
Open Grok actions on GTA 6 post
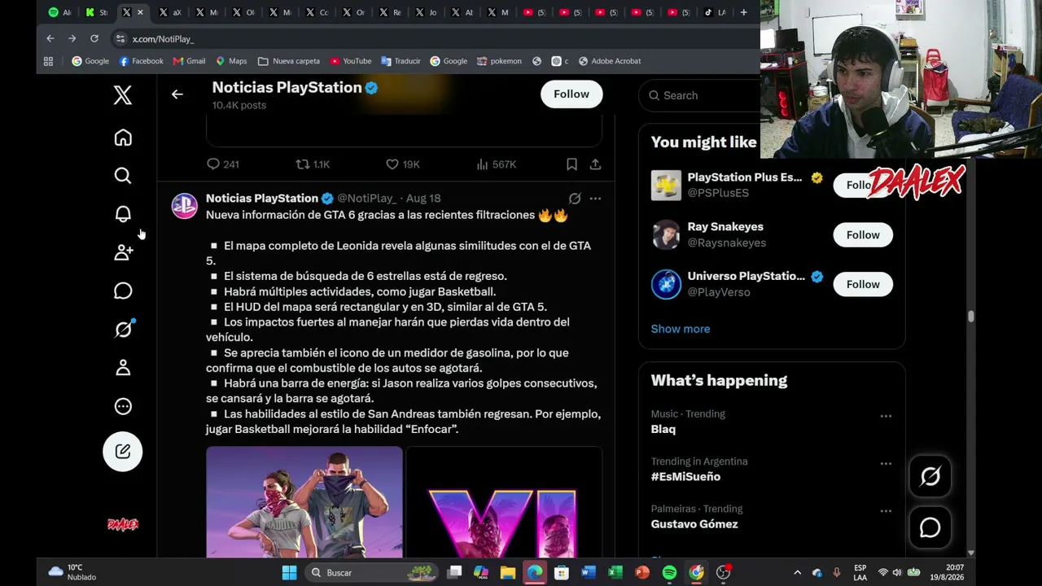coord(575,199)
